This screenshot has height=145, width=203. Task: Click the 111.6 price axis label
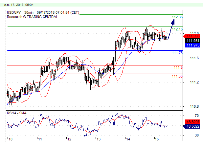(194, 58)
